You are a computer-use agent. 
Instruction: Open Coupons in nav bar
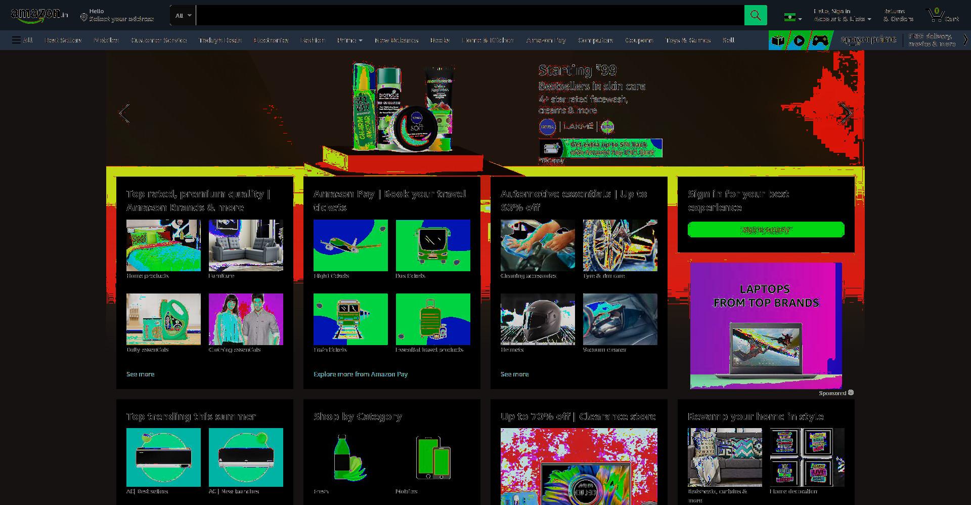[639, 40]
